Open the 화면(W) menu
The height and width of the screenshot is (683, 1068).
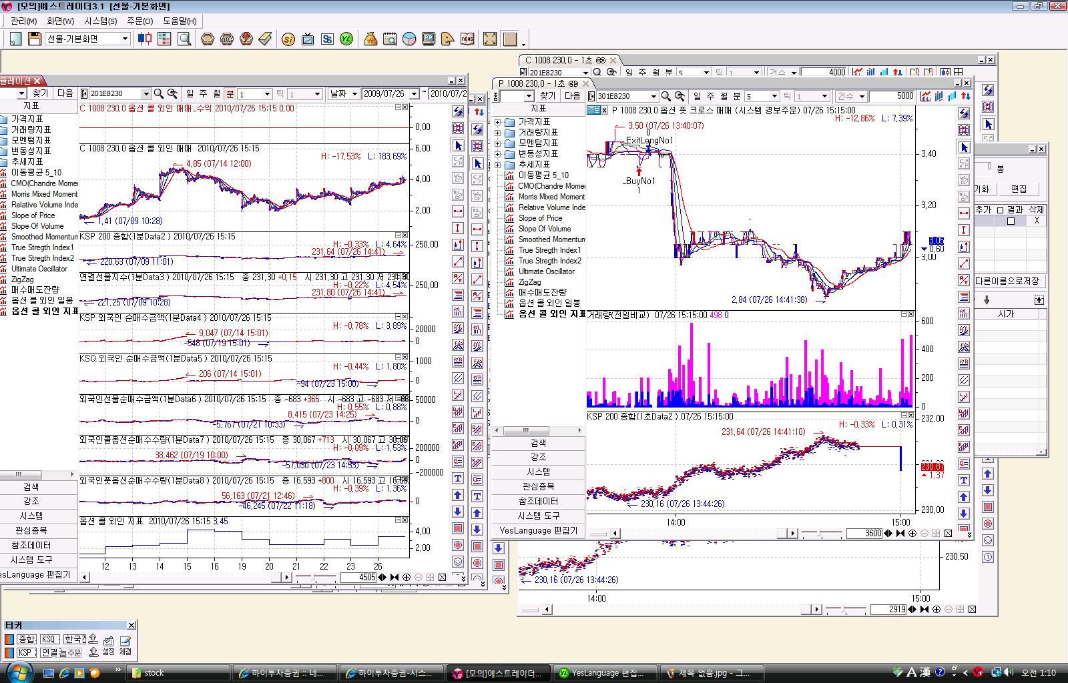pos(60,21)
